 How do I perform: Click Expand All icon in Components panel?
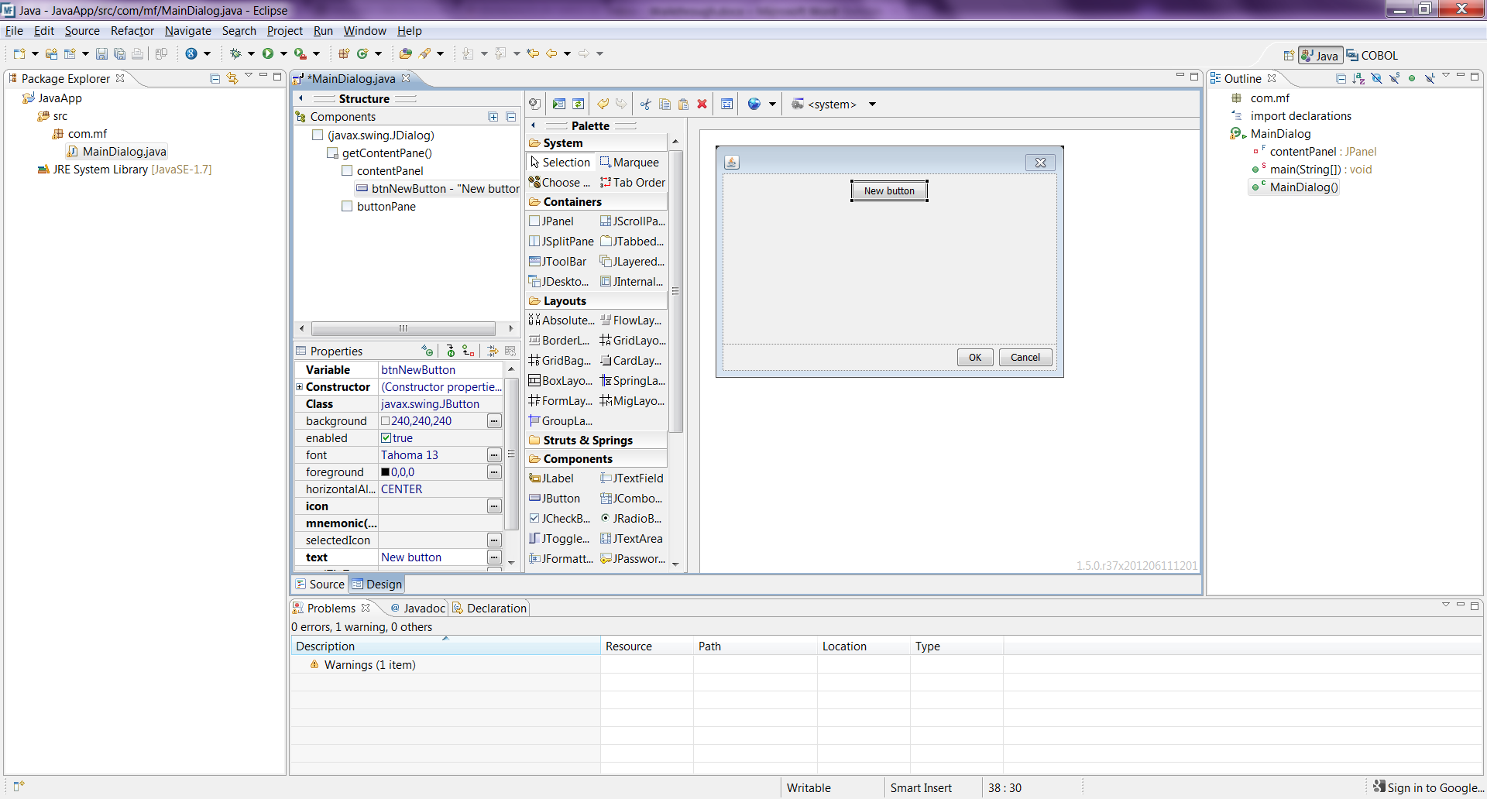tap(493, 117)
